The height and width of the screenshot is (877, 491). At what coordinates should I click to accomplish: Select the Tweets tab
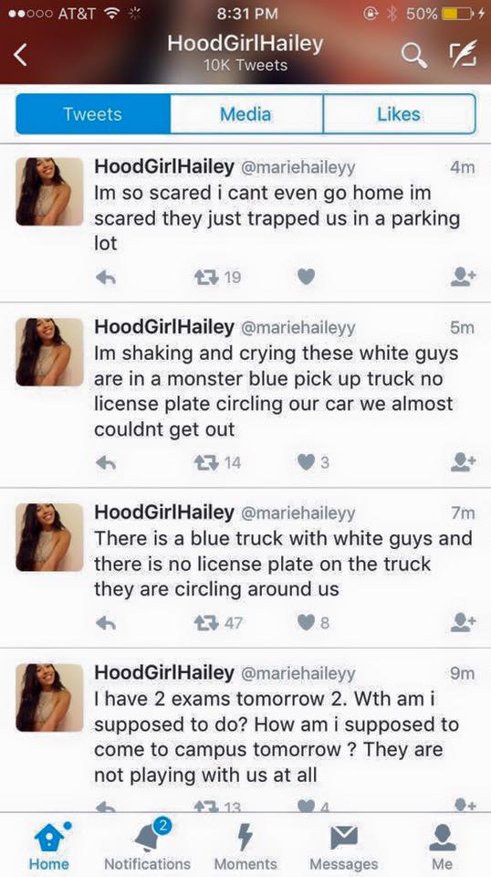[93, 114]
